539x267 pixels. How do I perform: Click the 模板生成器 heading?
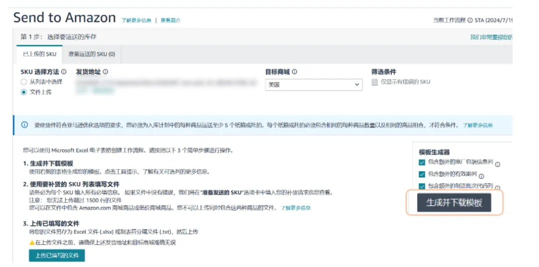click(x=434, y=152)
